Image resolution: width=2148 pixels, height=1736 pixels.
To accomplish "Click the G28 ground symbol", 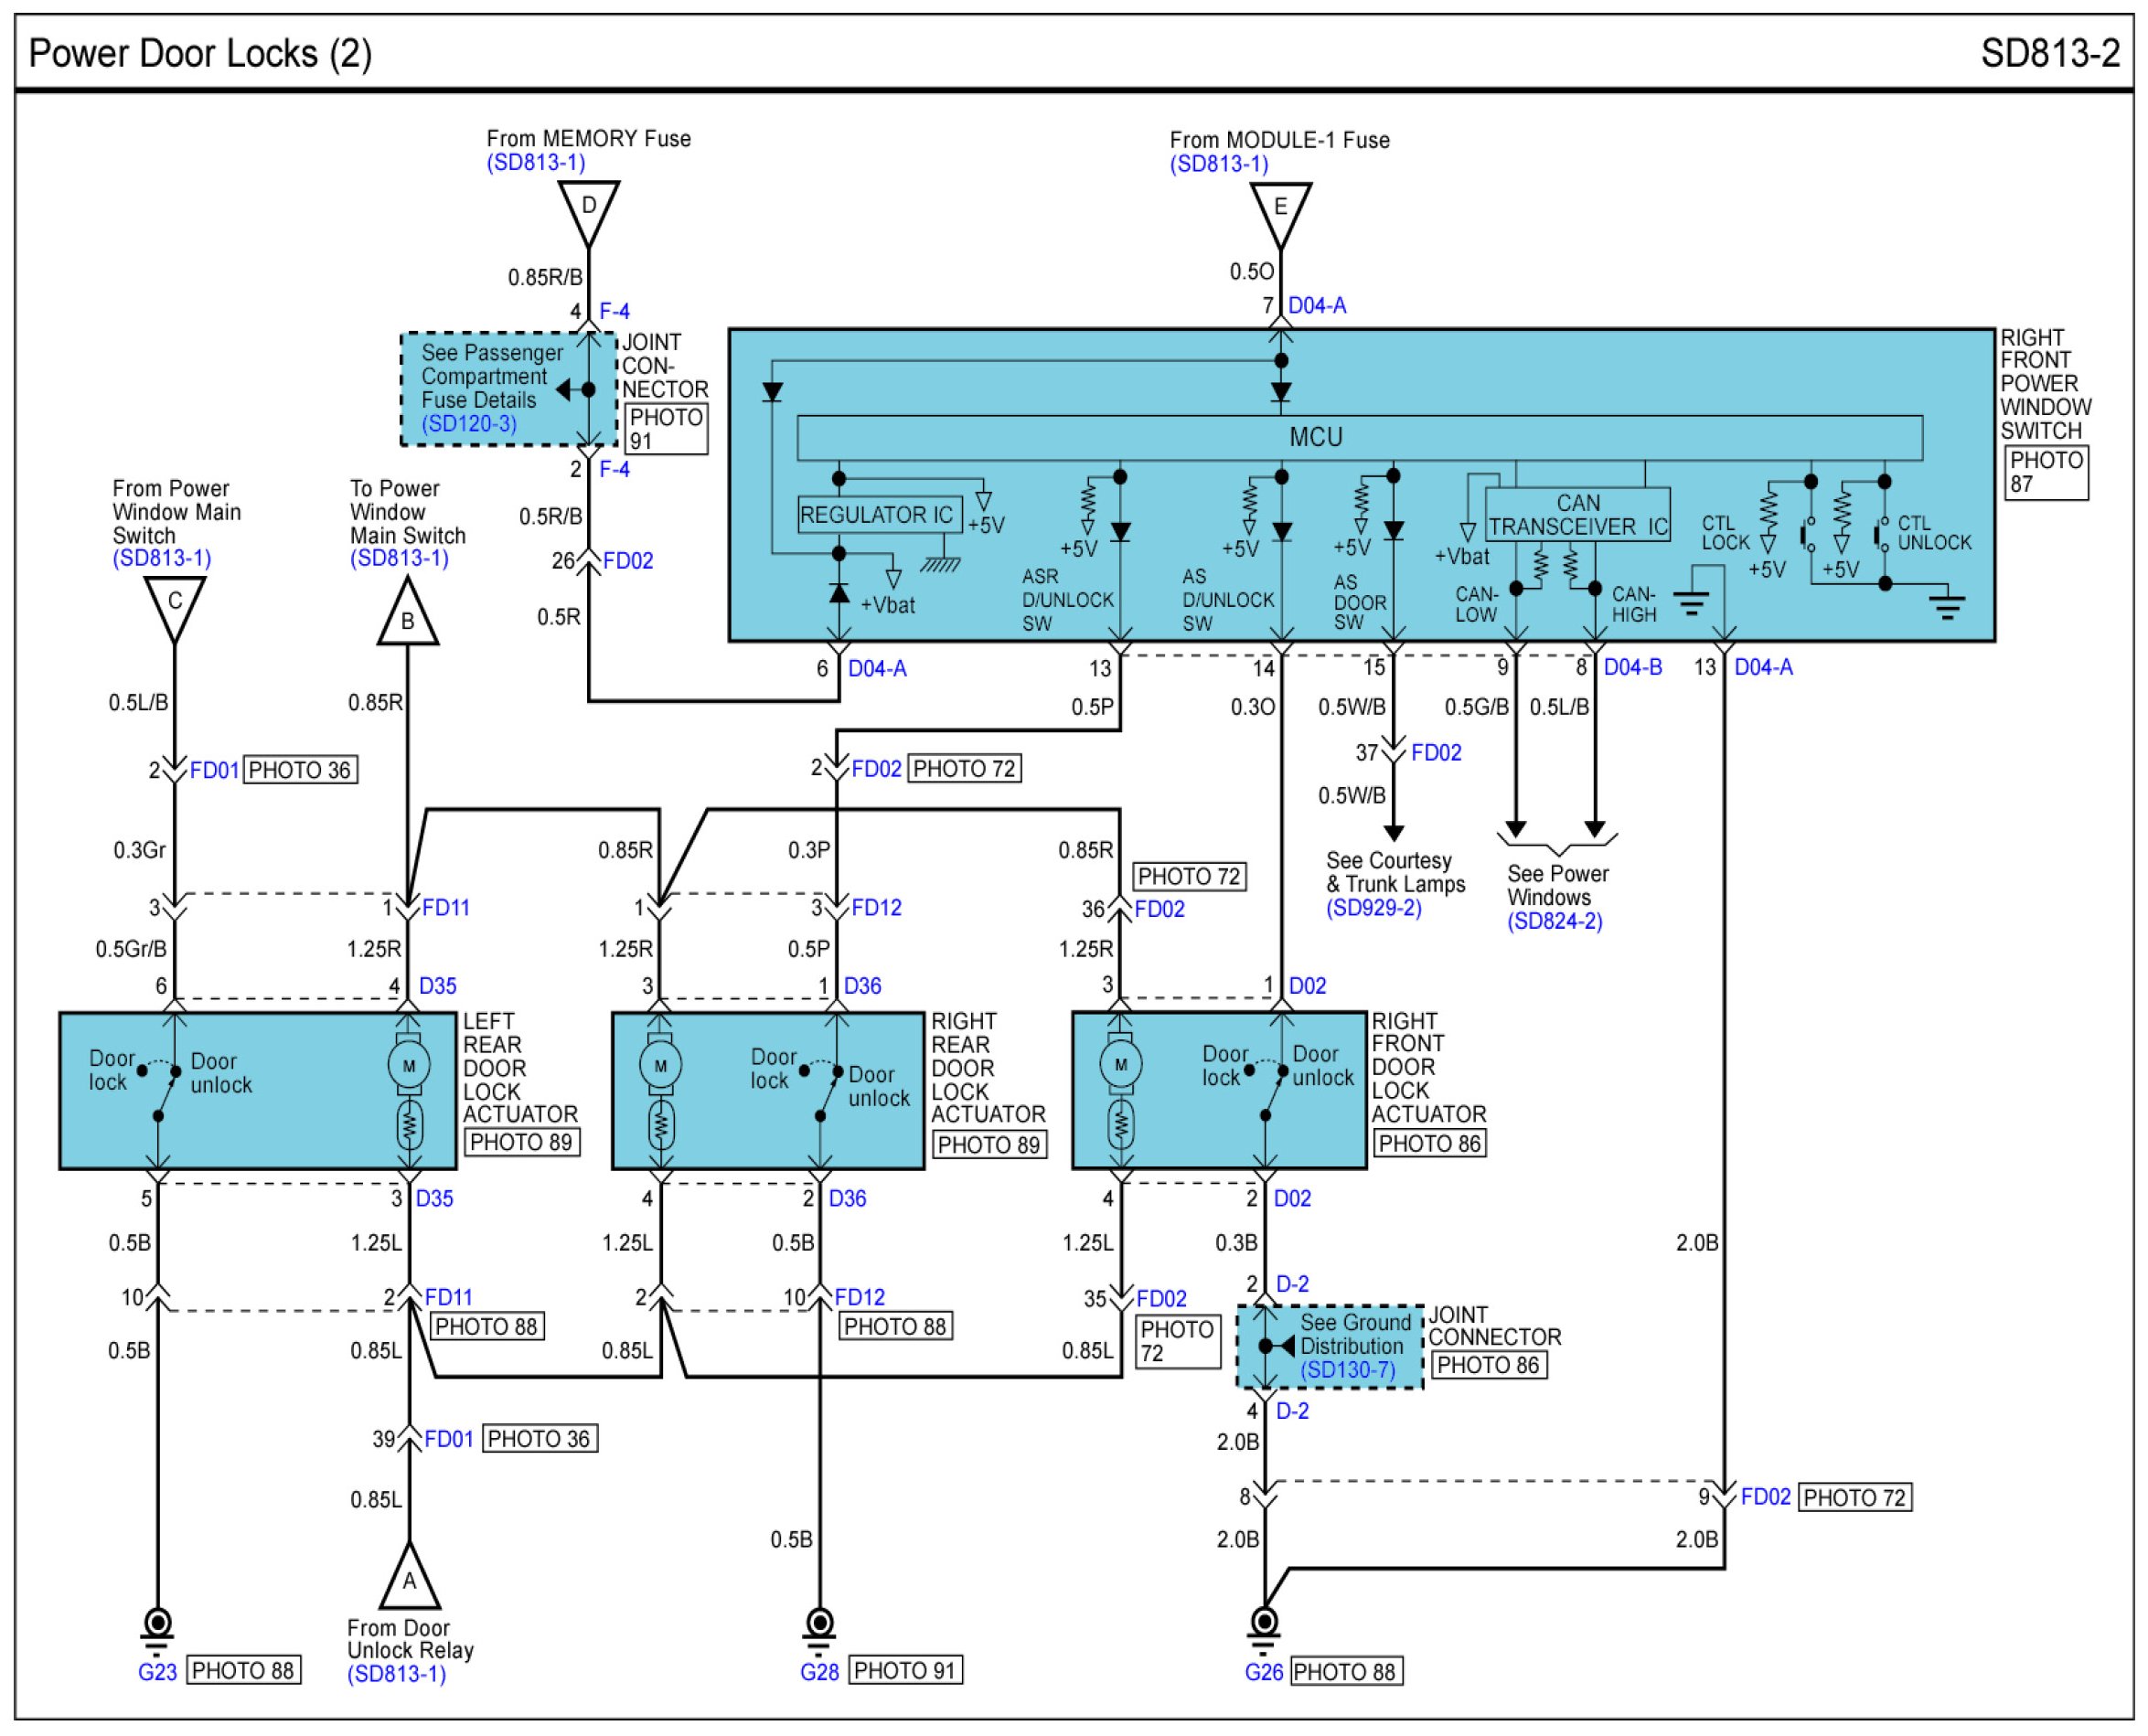I will click(819, 1625).
